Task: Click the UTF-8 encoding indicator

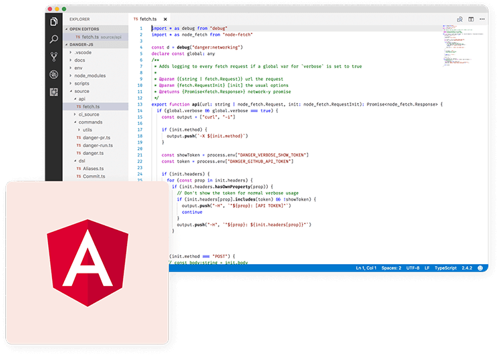Action: (413, 268)
